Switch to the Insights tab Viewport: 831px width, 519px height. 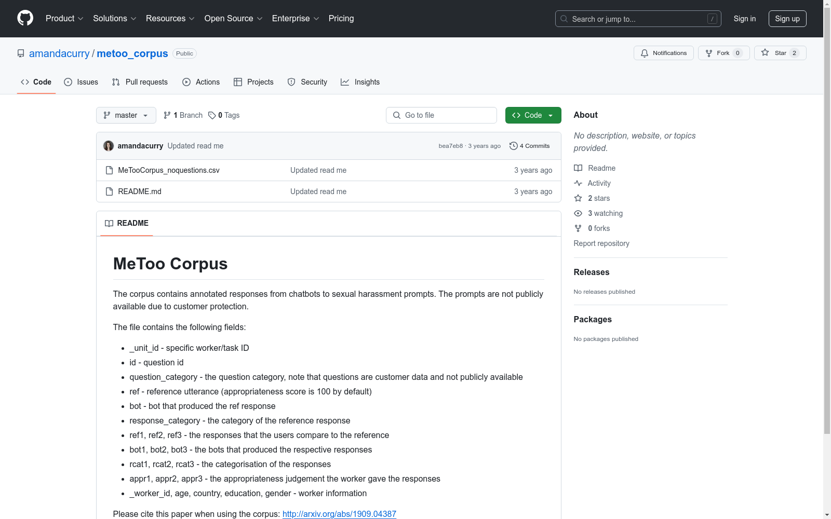click(x=360, y=82)
